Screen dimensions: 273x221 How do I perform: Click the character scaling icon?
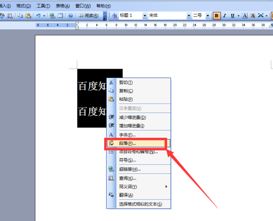point(261,15)
